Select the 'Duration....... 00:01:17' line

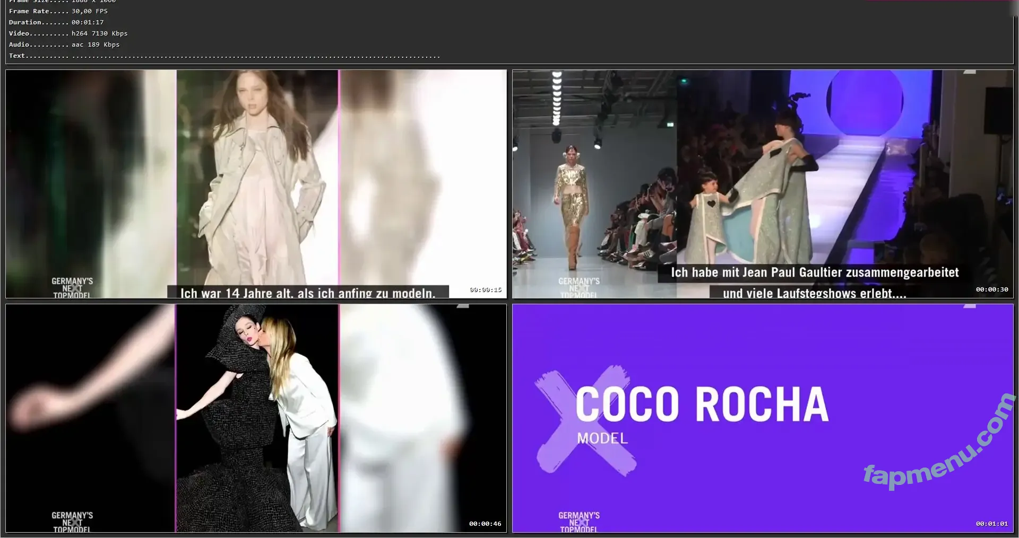click(56, 22)
